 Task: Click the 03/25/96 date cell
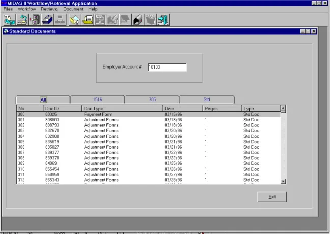pos(173,163)
